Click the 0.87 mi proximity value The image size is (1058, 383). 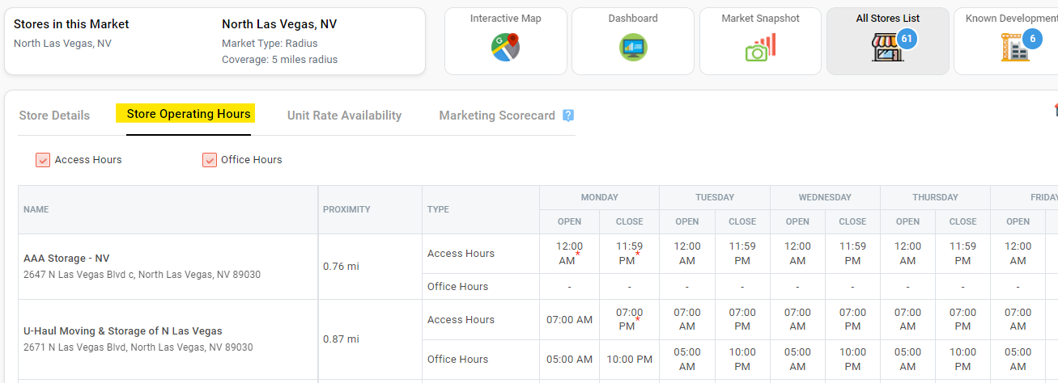[341, 339]
